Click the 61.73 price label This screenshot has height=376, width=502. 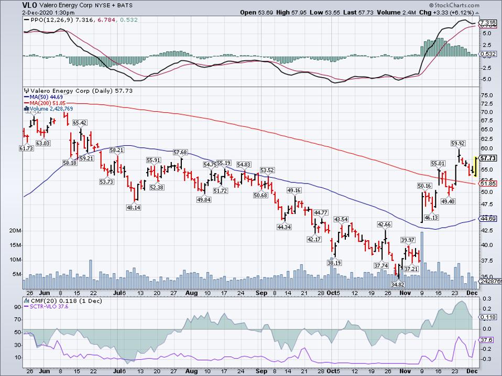(26, 148)
